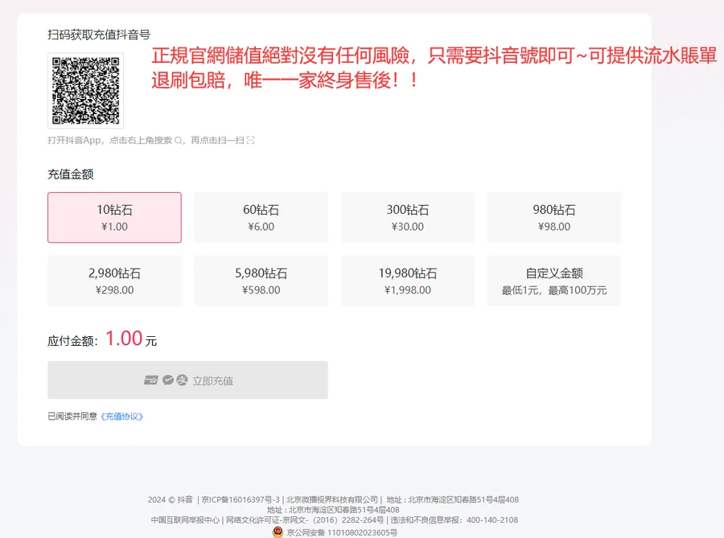Click the 京公网安备 11010802023605号 link
The height and width of the screenshot is (538, 724).
click(x=341, y=532)
